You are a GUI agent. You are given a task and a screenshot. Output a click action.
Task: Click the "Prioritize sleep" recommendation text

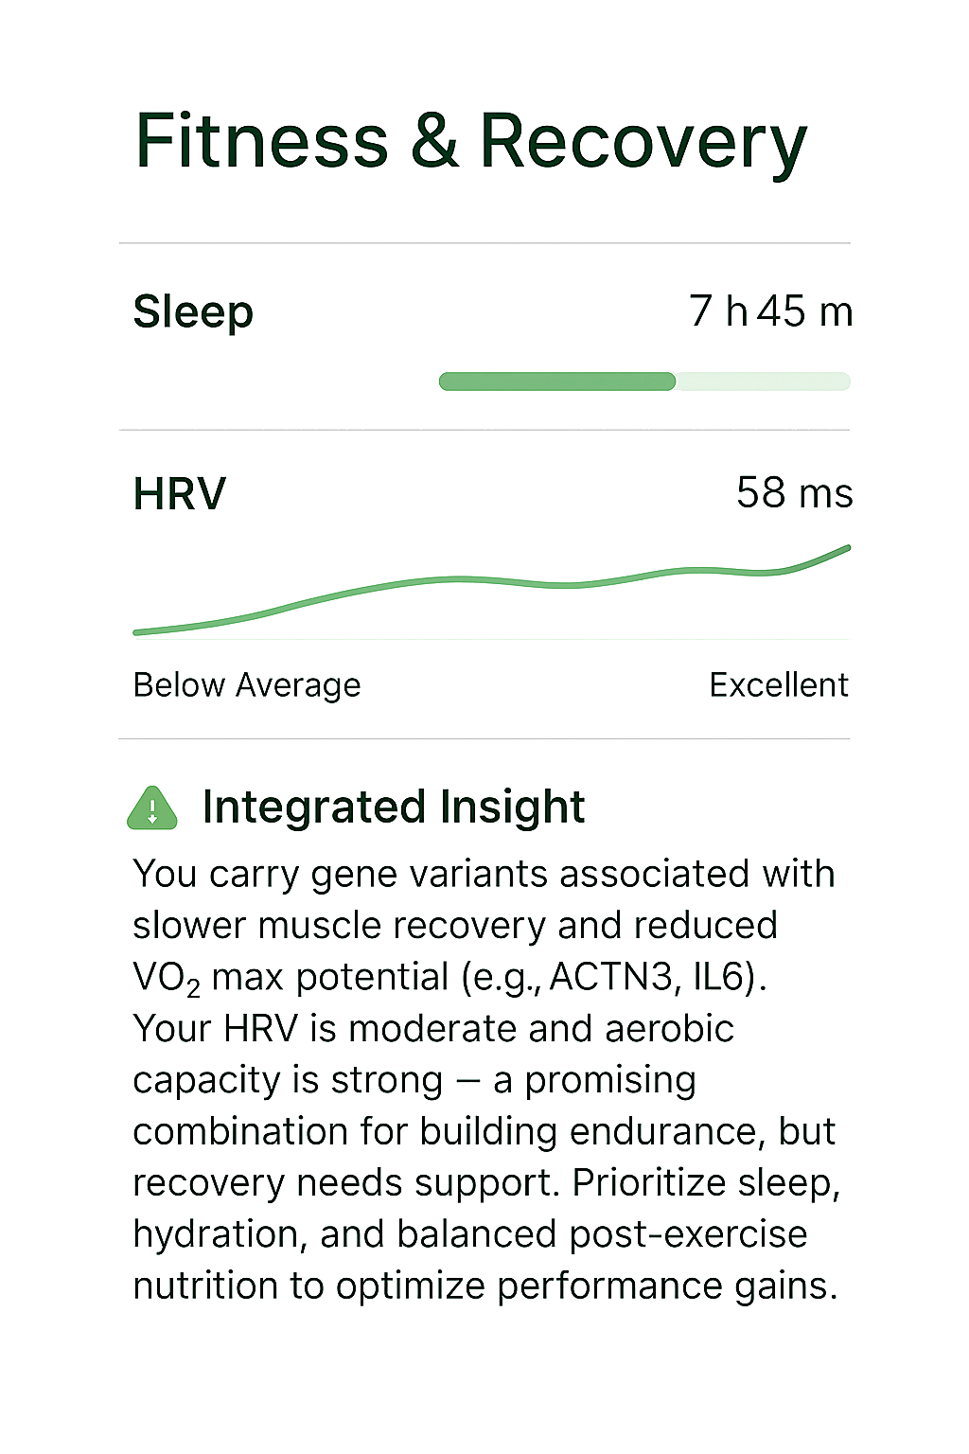(705, 1183)
